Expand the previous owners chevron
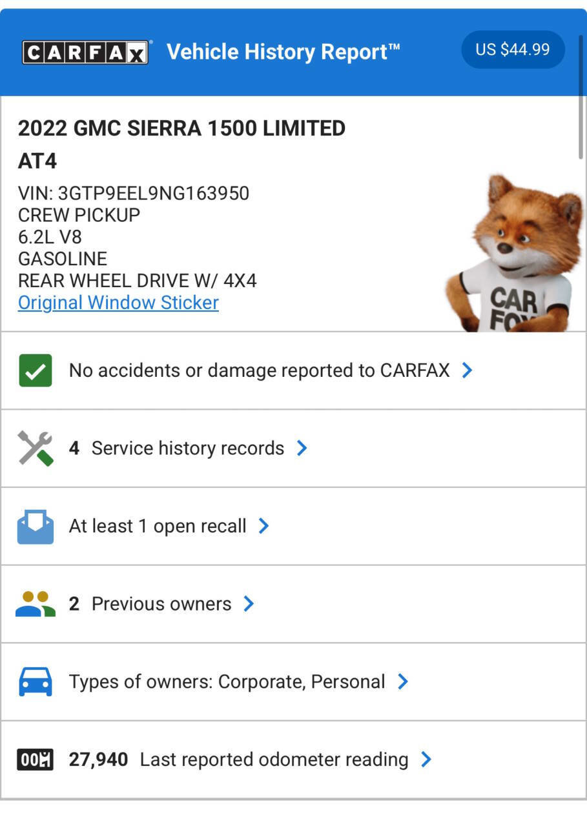 249,604
